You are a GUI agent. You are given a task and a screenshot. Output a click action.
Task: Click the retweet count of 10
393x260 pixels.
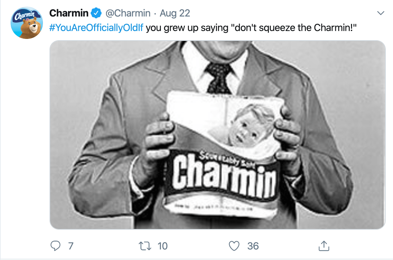[162, 246]
